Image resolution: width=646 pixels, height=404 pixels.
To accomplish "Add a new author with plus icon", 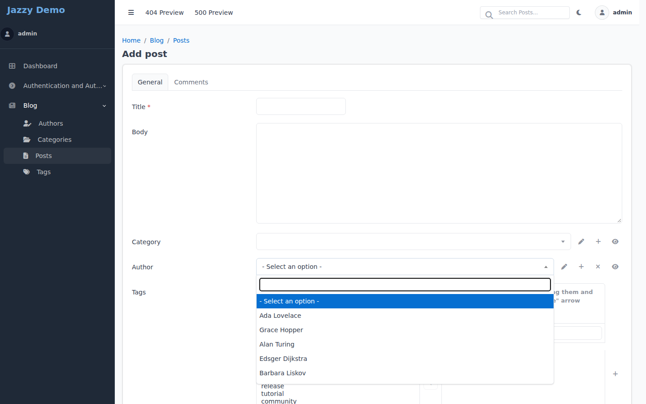I will [x=581, y=267].
